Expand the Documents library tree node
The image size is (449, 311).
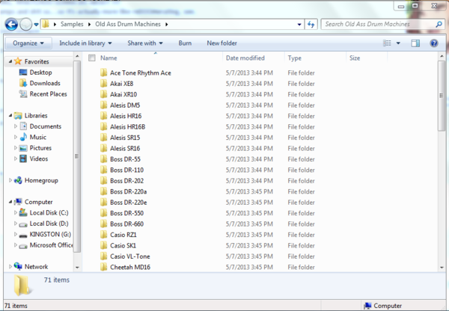pos(16,126)
